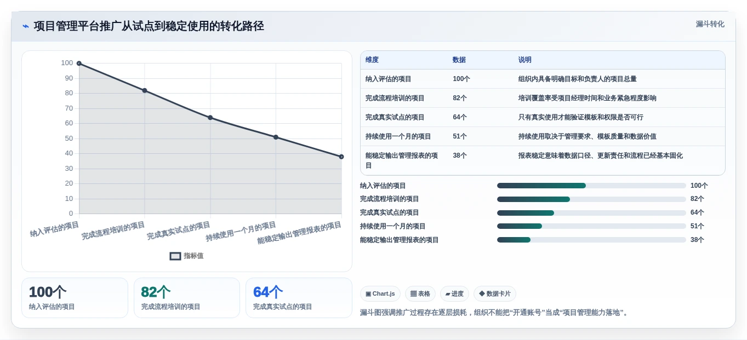Click chart data point at value 82
747x340 pixels.
pos(145,90)
